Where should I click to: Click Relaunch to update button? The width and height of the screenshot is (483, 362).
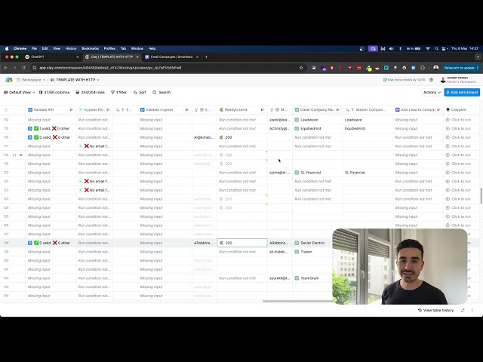[x=457, y=67]
